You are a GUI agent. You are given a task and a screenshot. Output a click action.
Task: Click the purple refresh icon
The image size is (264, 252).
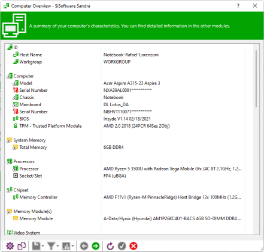(110, 246)
